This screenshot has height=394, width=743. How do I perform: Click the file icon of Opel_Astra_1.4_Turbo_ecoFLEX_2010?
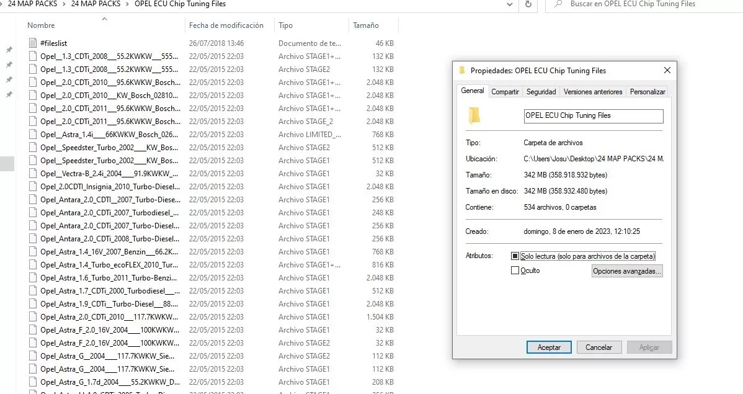tap(33, 265)
